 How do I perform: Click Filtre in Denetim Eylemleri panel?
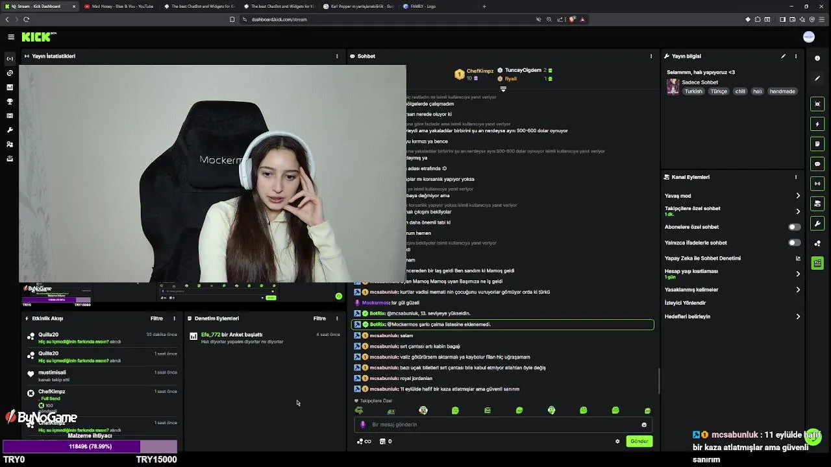click(x=319, y=318)
